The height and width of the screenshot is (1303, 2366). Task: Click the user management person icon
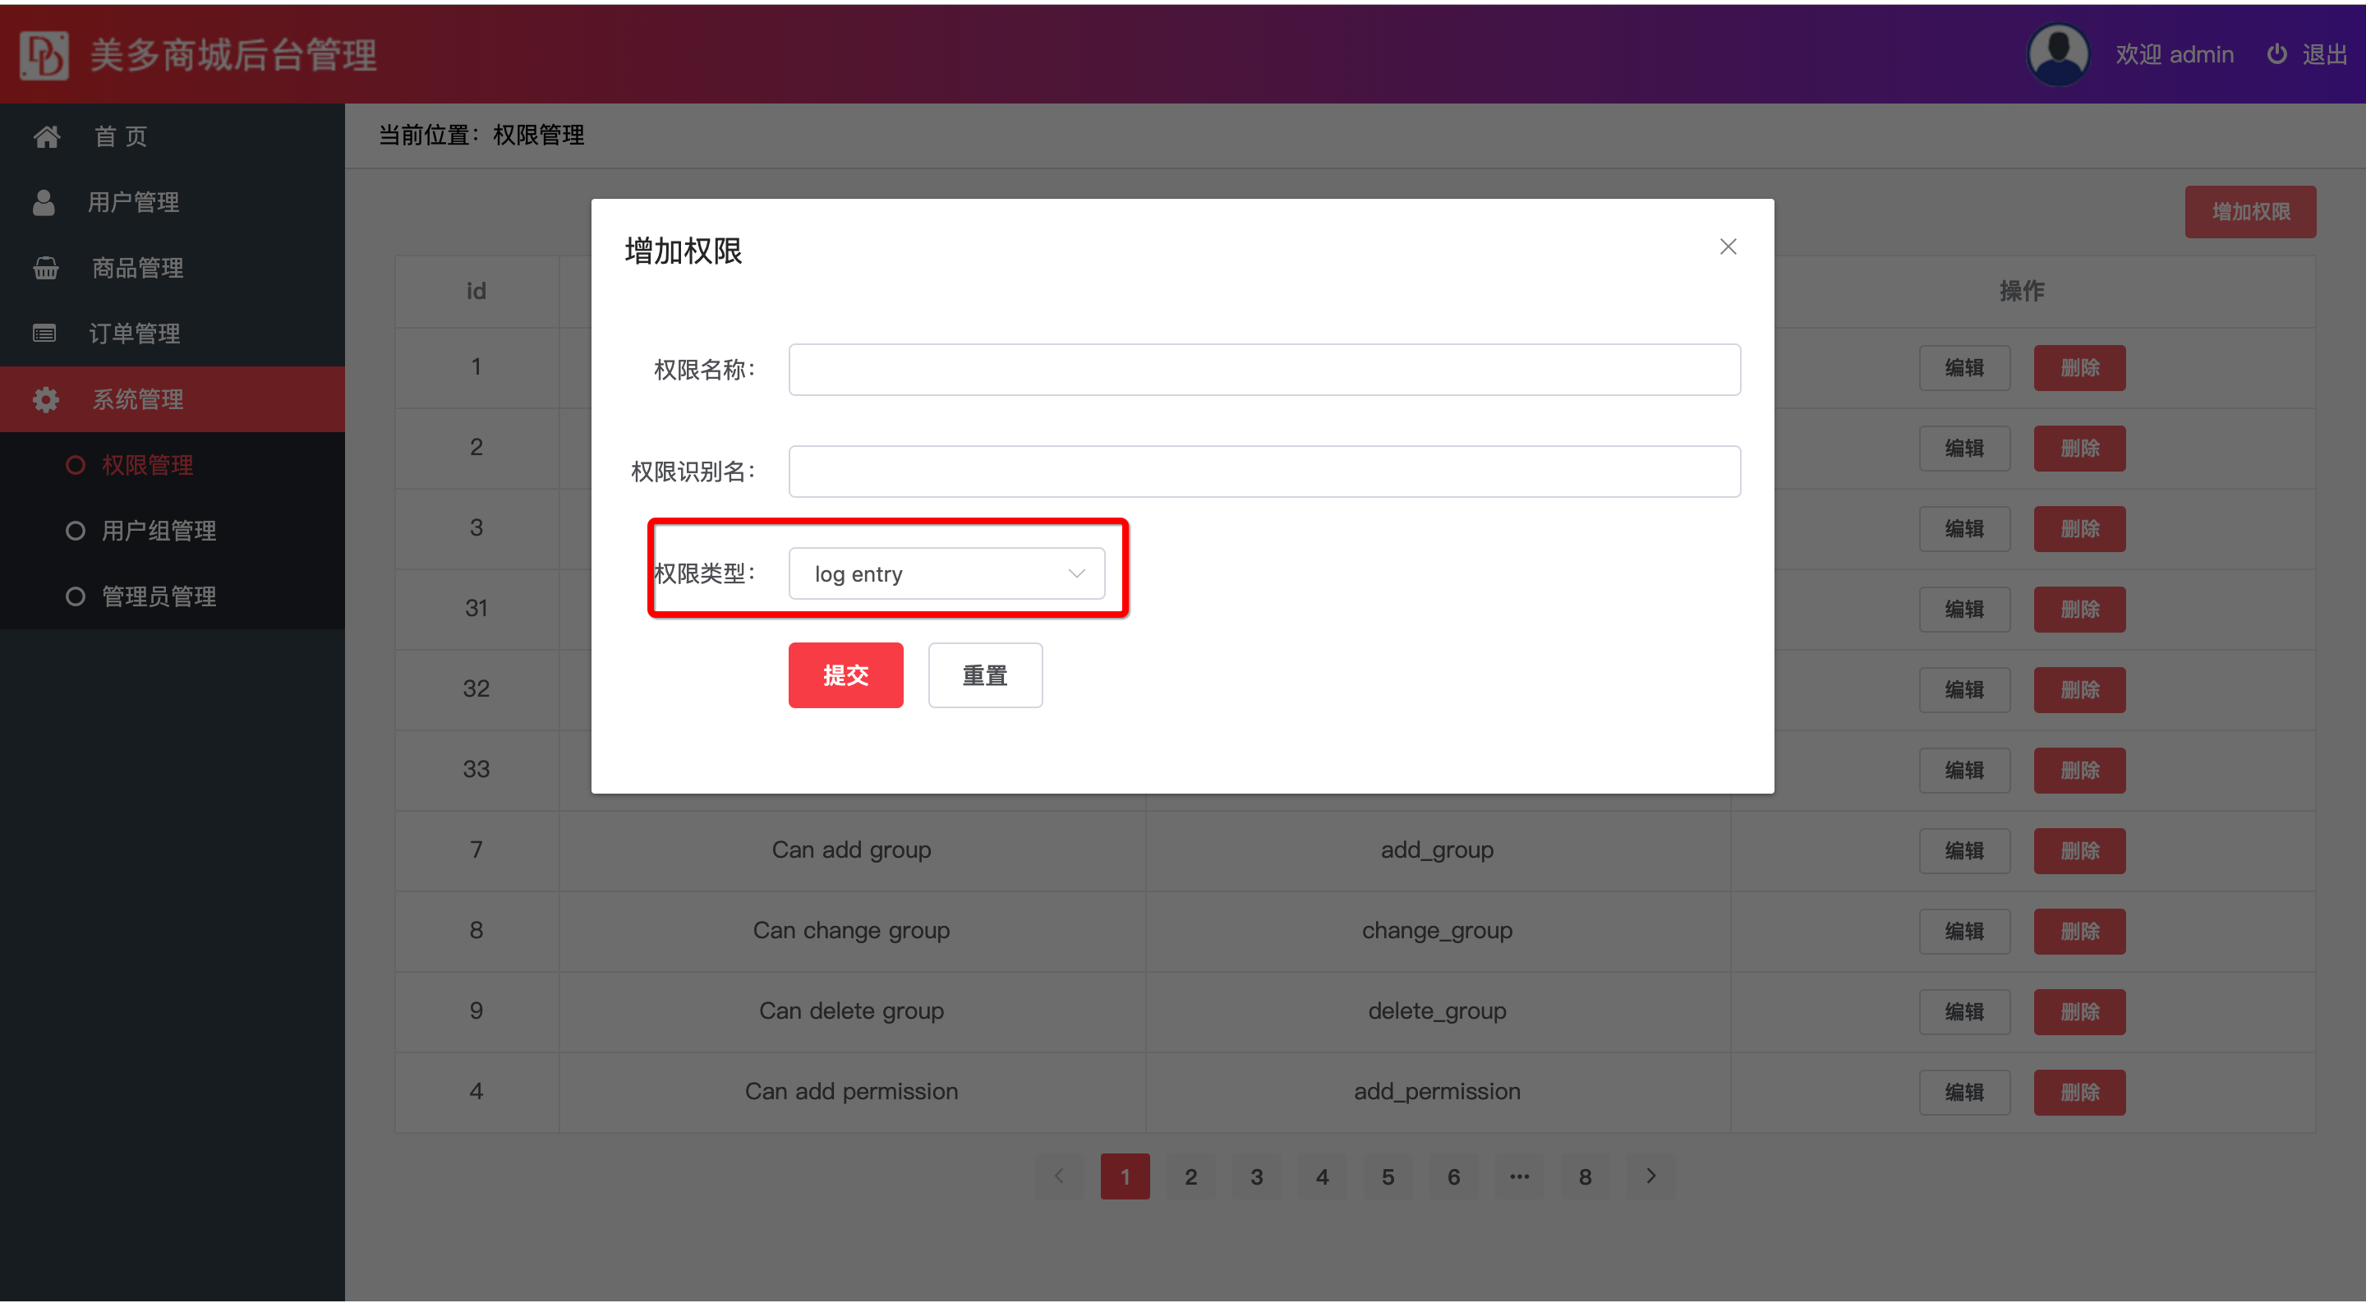click(x=44, y=202)
